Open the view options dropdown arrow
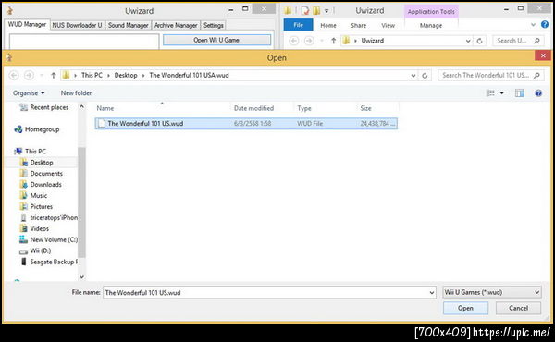Screen dimensions: 555x342 pos(502,93)
